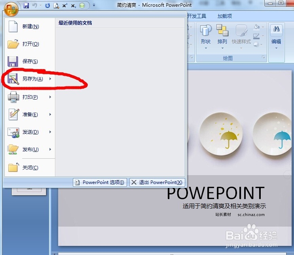294x255 pixels.
Task: Choose New (新建) in Office menu
Action: coord(30,27)
